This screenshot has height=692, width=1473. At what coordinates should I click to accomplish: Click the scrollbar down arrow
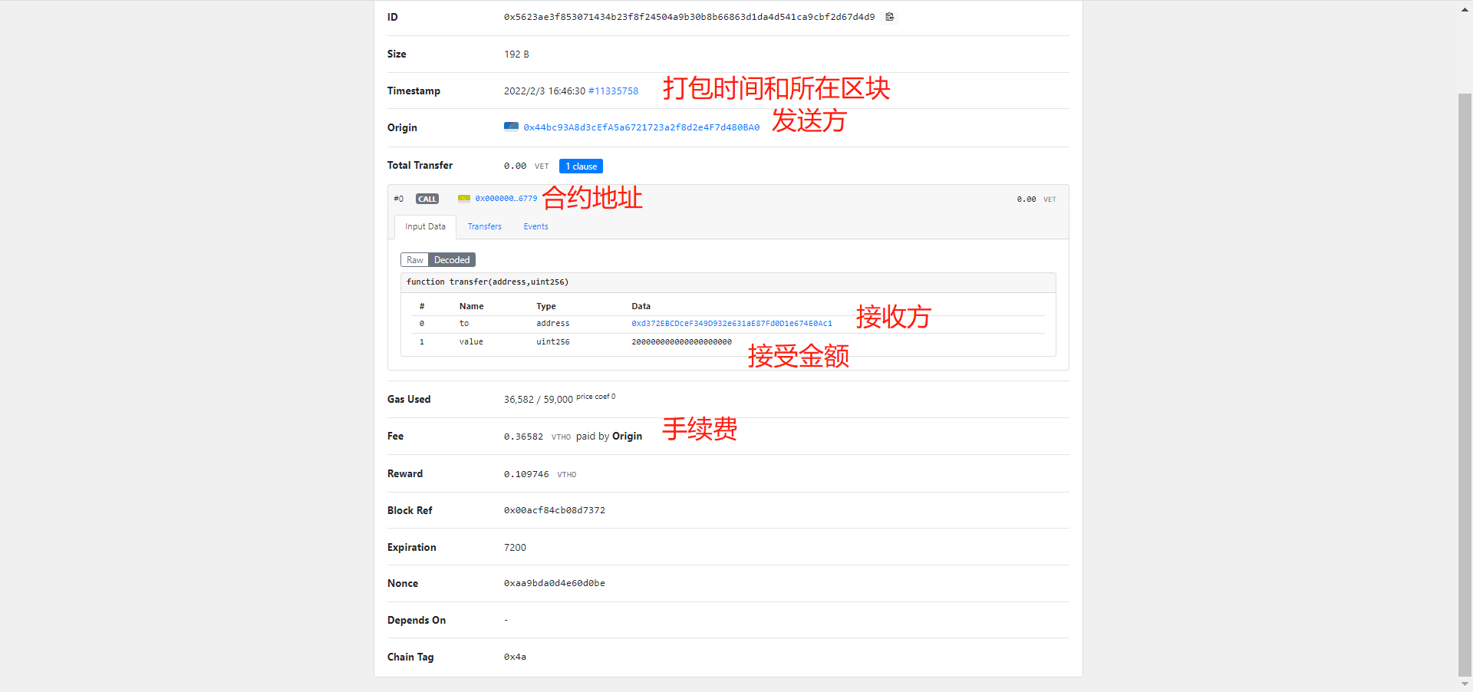(1466, 685)
